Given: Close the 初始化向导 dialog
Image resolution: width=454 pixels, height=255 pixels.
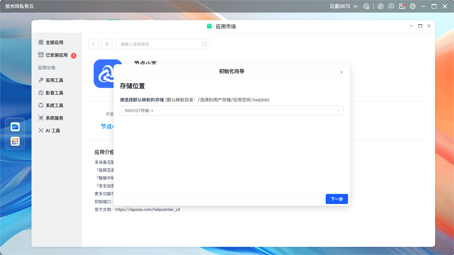Looking at the screenshot, I should (x=341, y=72).
